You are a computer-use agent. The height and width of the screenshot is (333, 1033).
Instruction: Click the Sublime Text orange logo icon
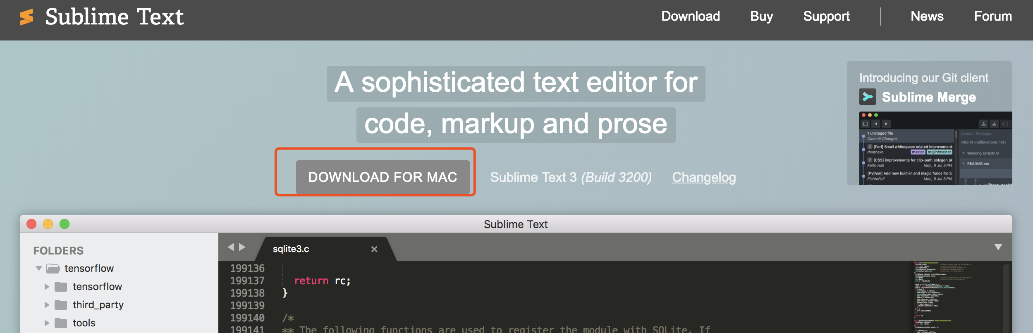click(x=26, y=17)
